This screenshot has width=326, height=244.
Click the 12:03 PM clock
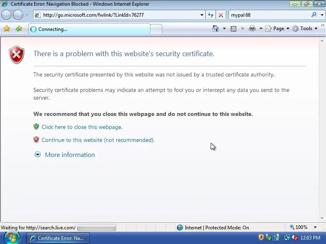point(310,238)
